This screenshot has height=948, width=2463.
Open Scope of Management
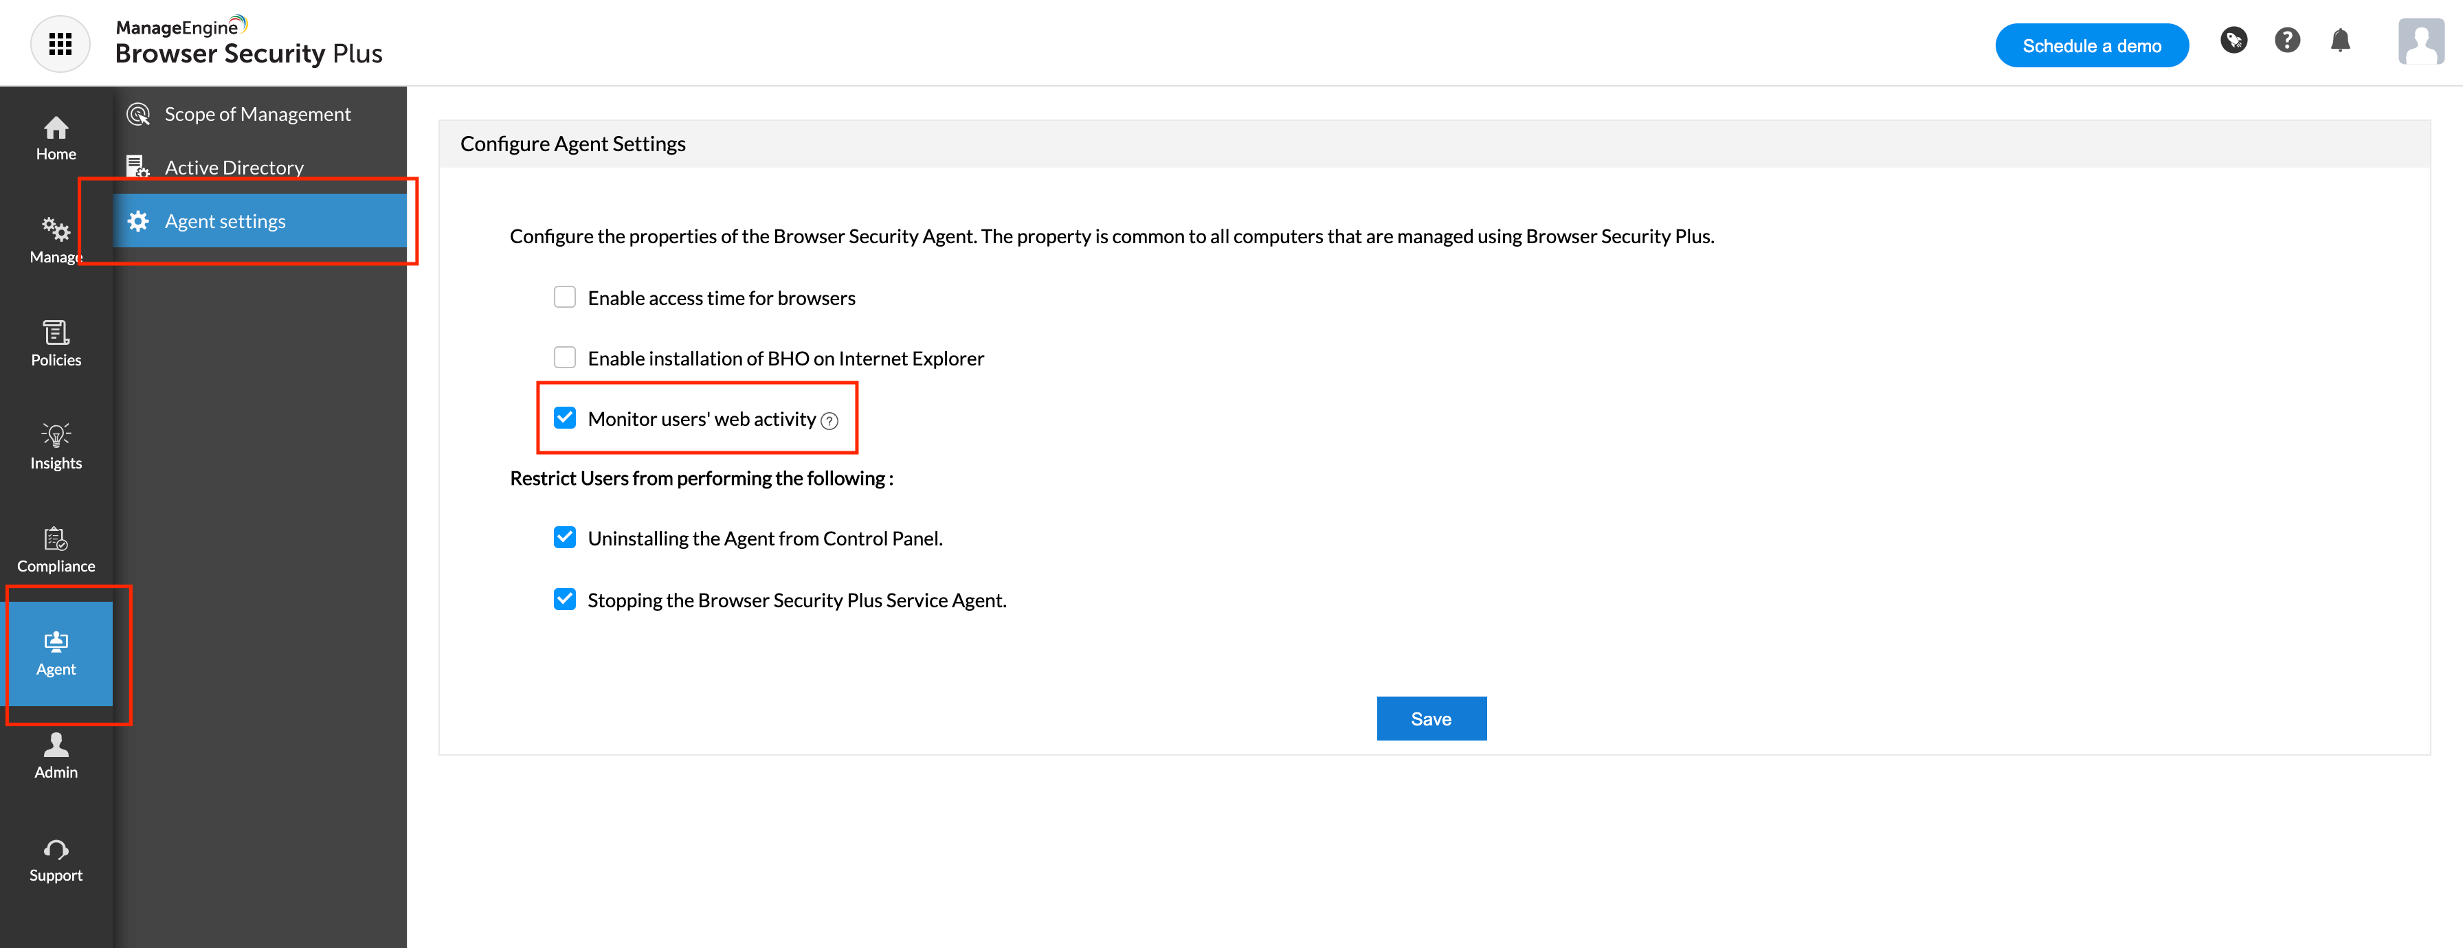coord(256,114)
